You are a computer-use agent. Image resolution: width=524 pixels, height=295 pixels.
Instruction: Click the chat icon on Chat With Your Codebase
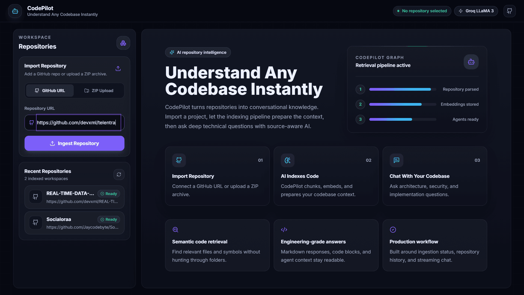396,160
